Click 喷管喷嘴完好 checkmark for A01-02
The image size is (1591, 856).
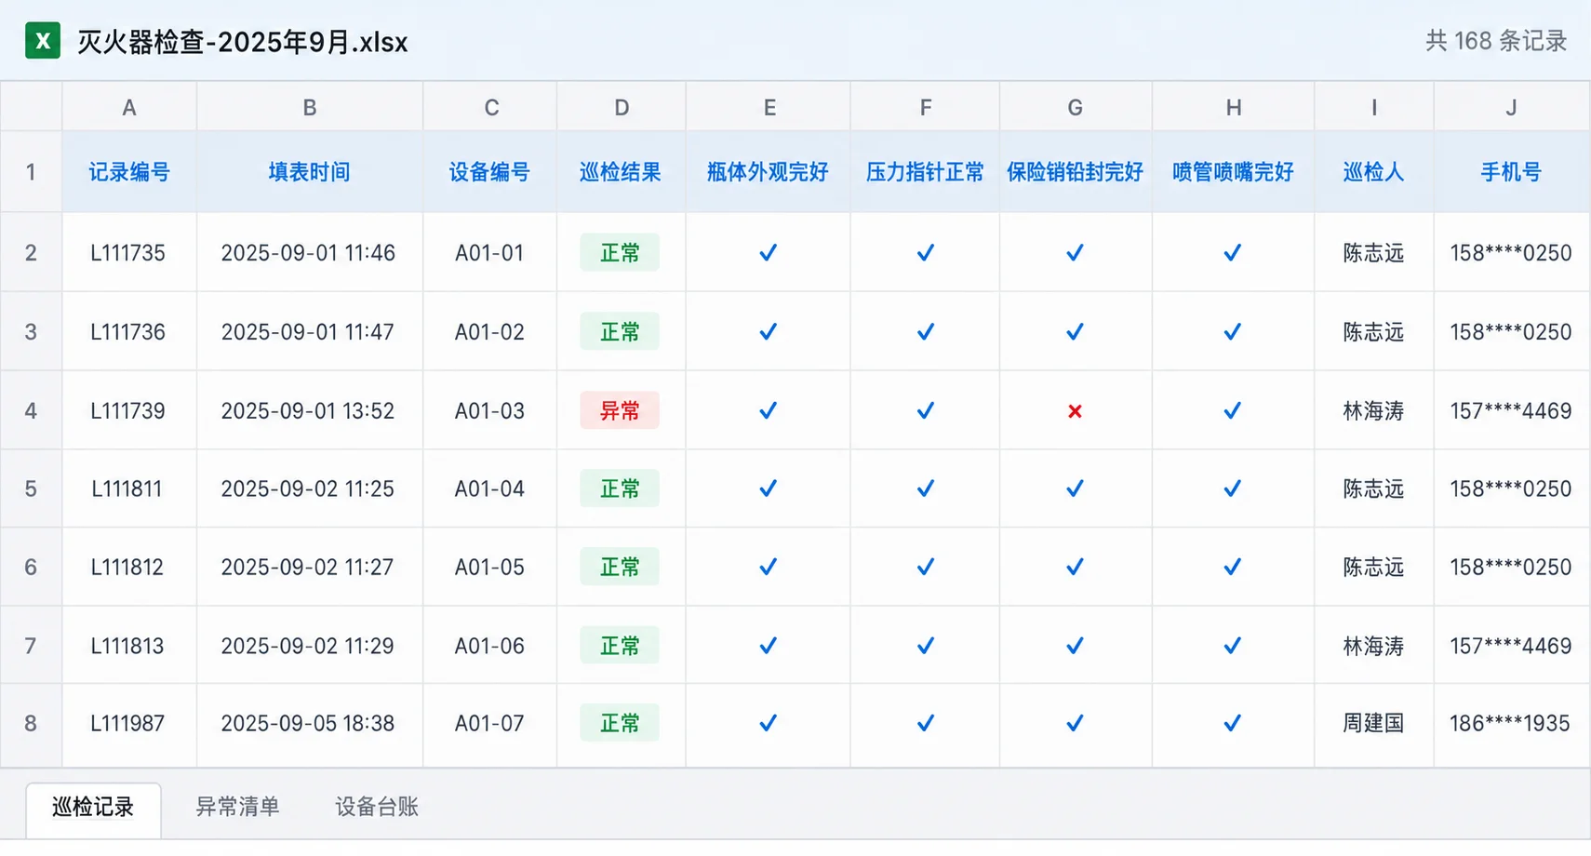click(1232, 331)
